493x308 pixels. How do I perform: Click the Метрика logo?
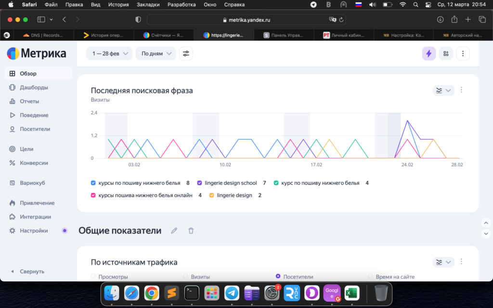click(37, 53)
